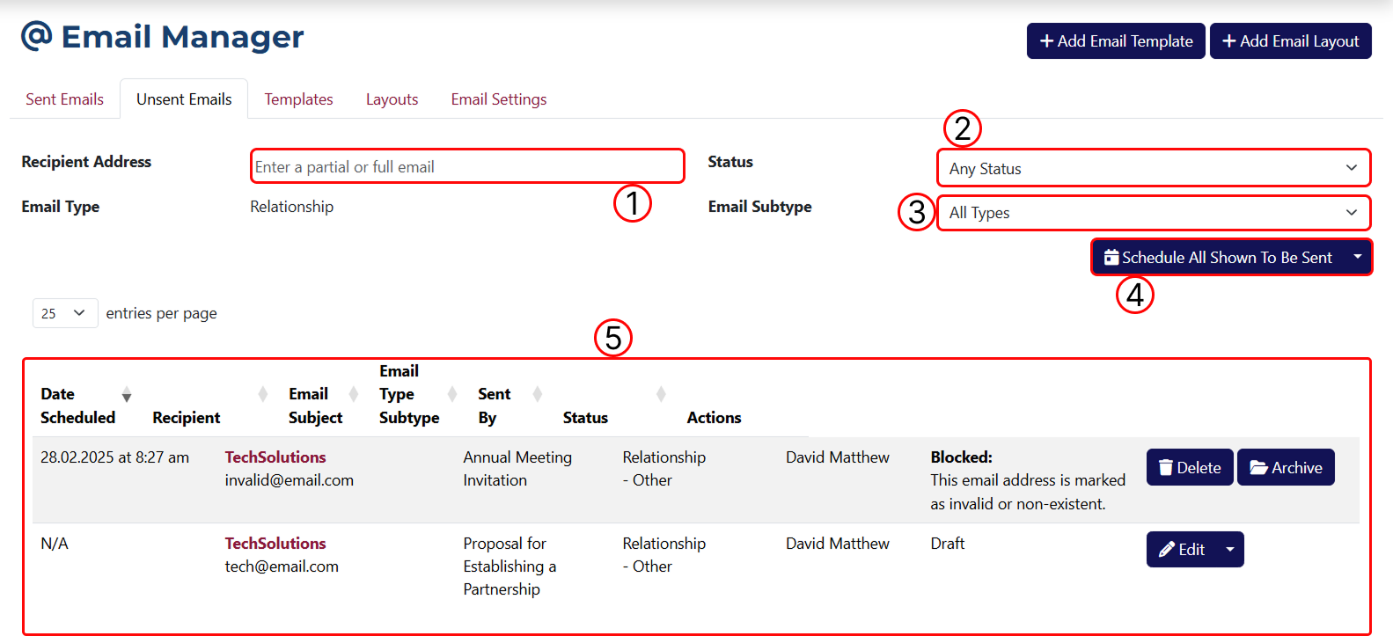
Task: Click the Date Scheduled sort arrows
Action: click(127, 395)
